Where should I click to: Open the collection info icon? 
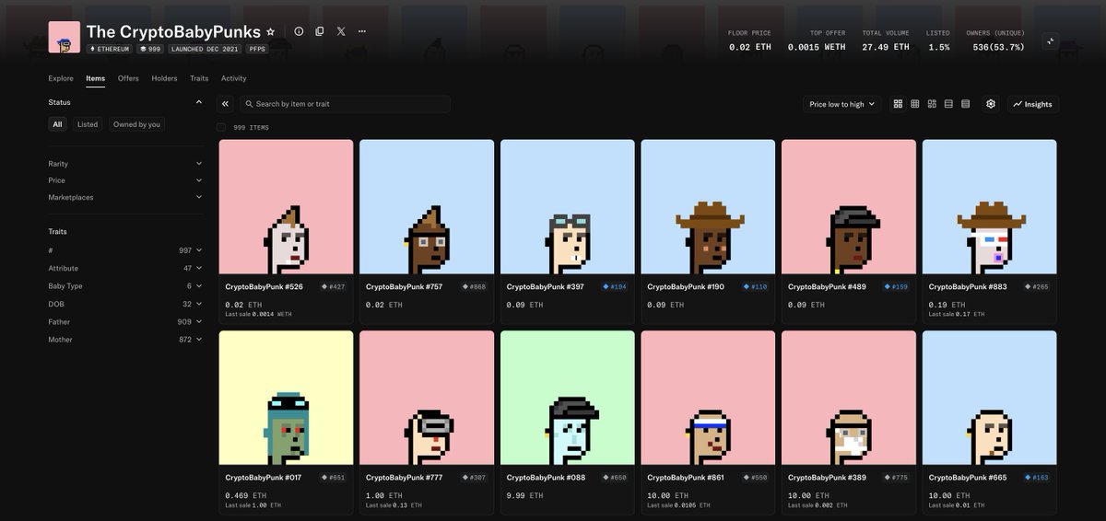click(299, 31)
